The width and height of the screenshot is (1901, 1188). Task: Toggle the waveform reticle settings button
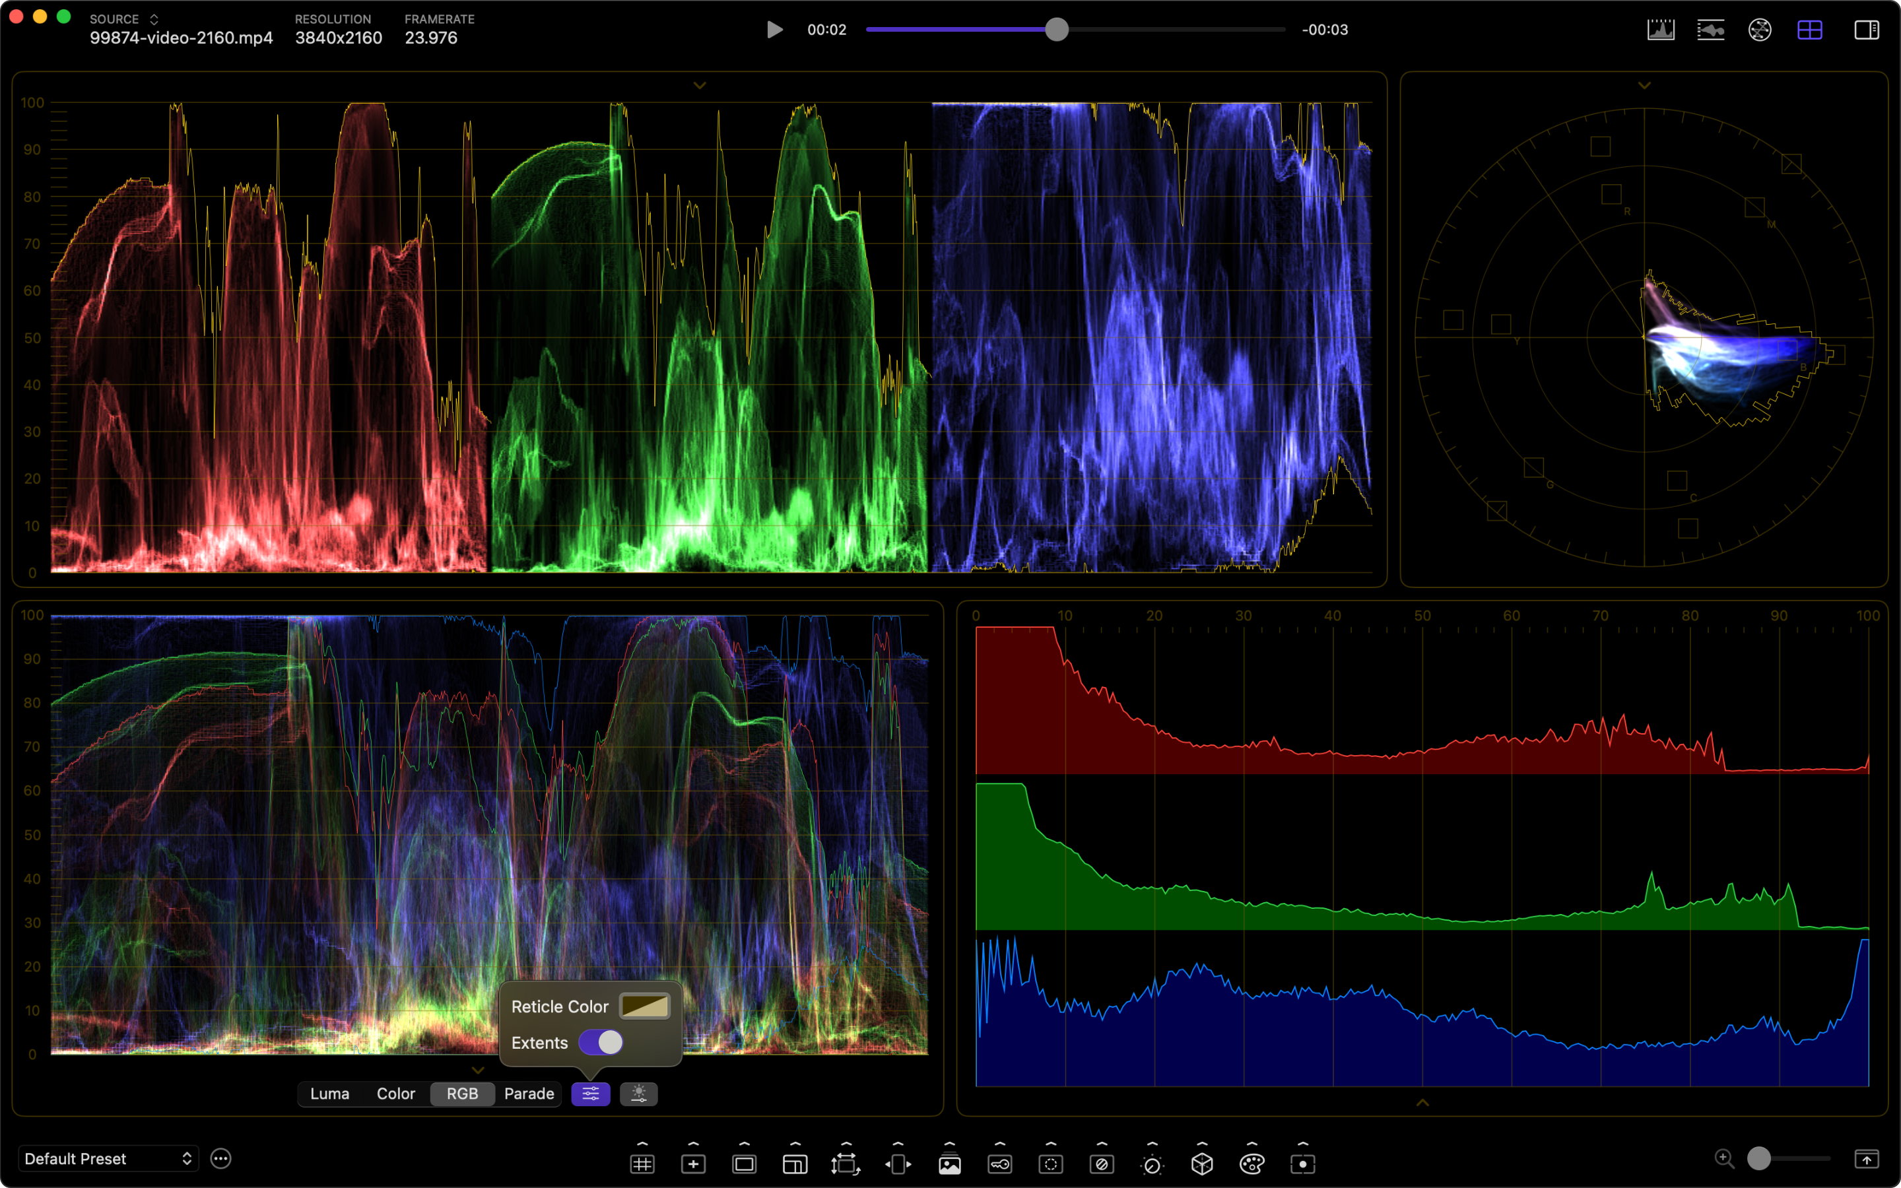(x=591, y=1094)
